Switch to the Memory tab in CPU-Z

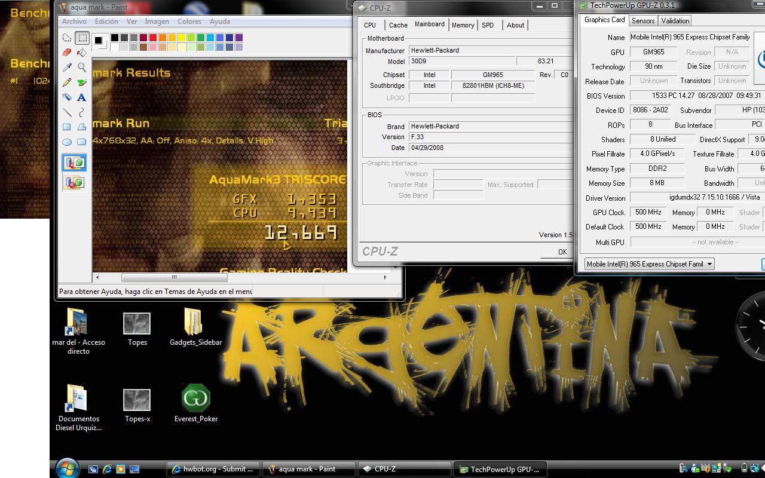tap(463, 25)
